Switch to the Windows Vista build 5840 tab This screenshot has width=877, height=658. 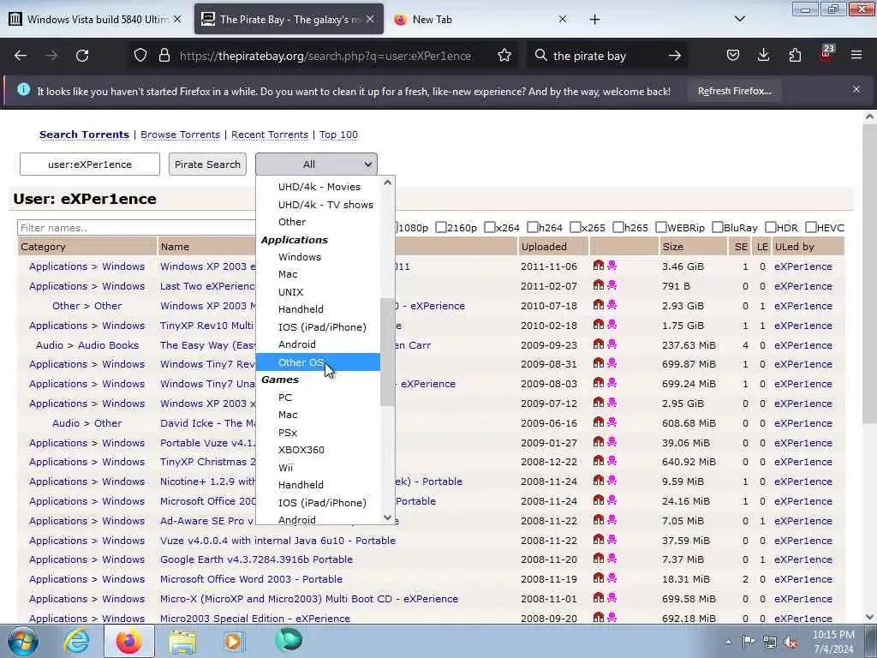tap(97, 19)
